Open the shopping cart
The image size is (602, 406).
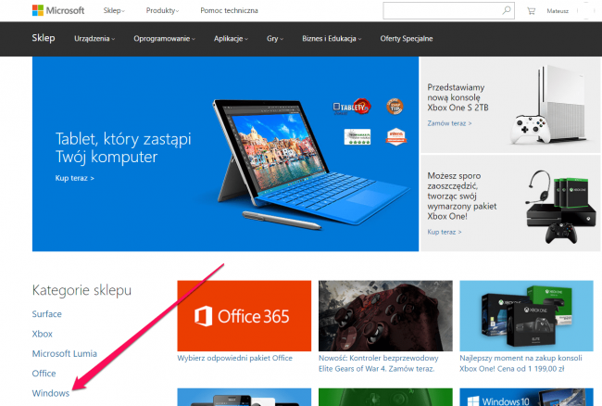pyautogui.click(x=531, y=11)
